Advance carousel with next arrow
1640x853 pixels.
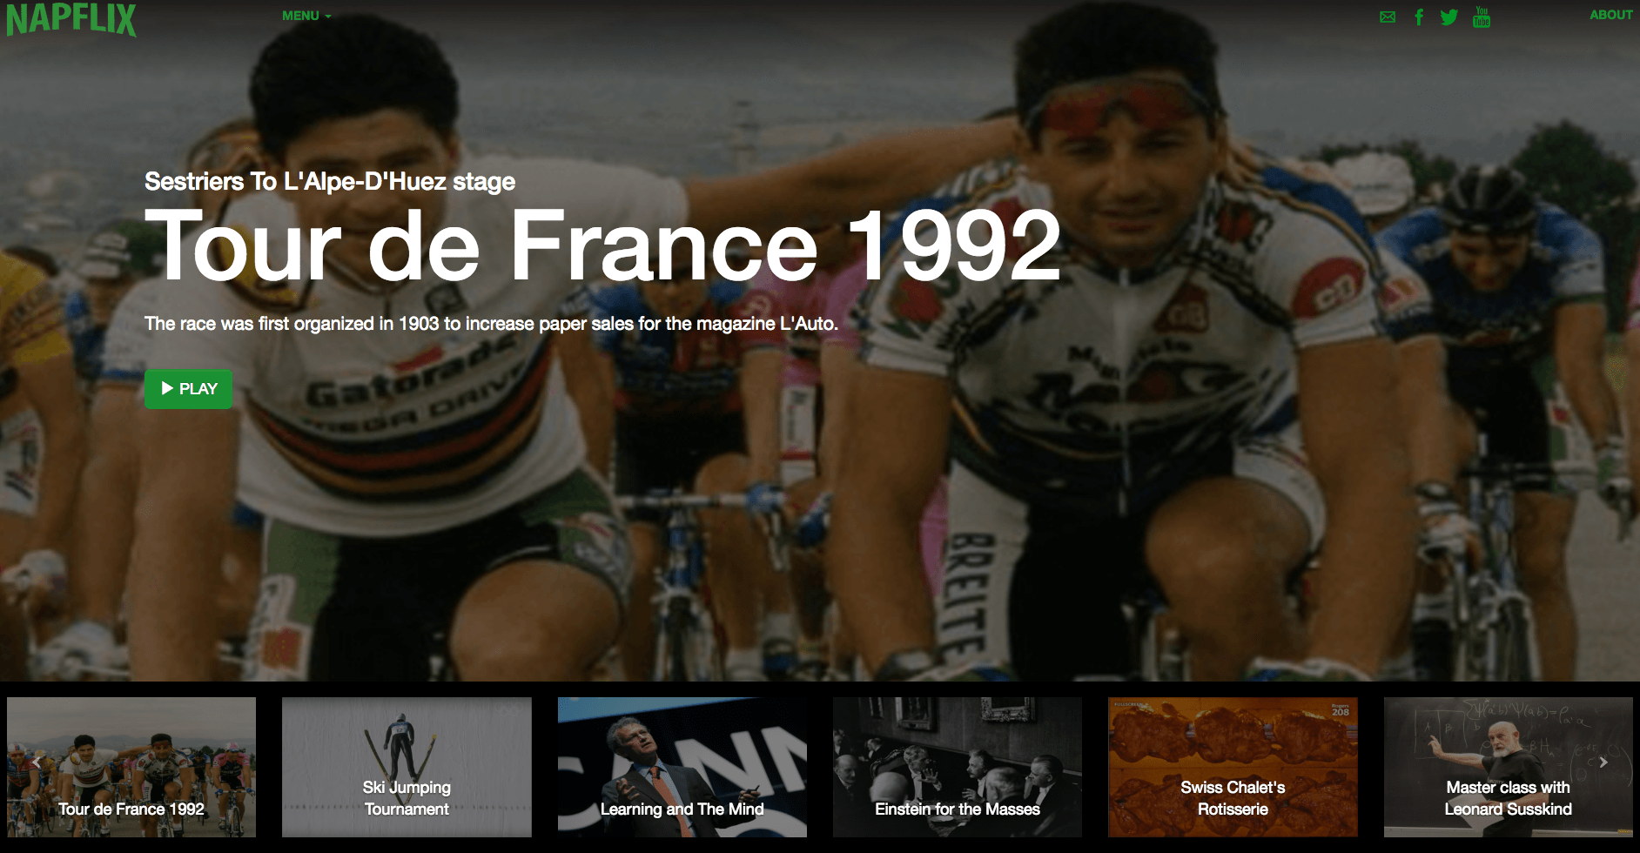tap(1603, 762)
